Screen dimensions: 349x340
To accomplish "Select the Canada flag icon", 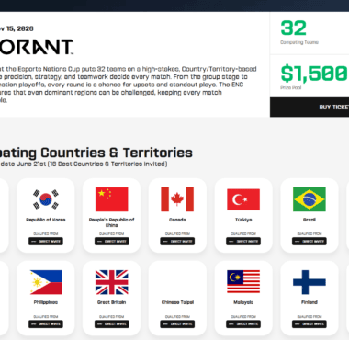I will pos(177,199).
